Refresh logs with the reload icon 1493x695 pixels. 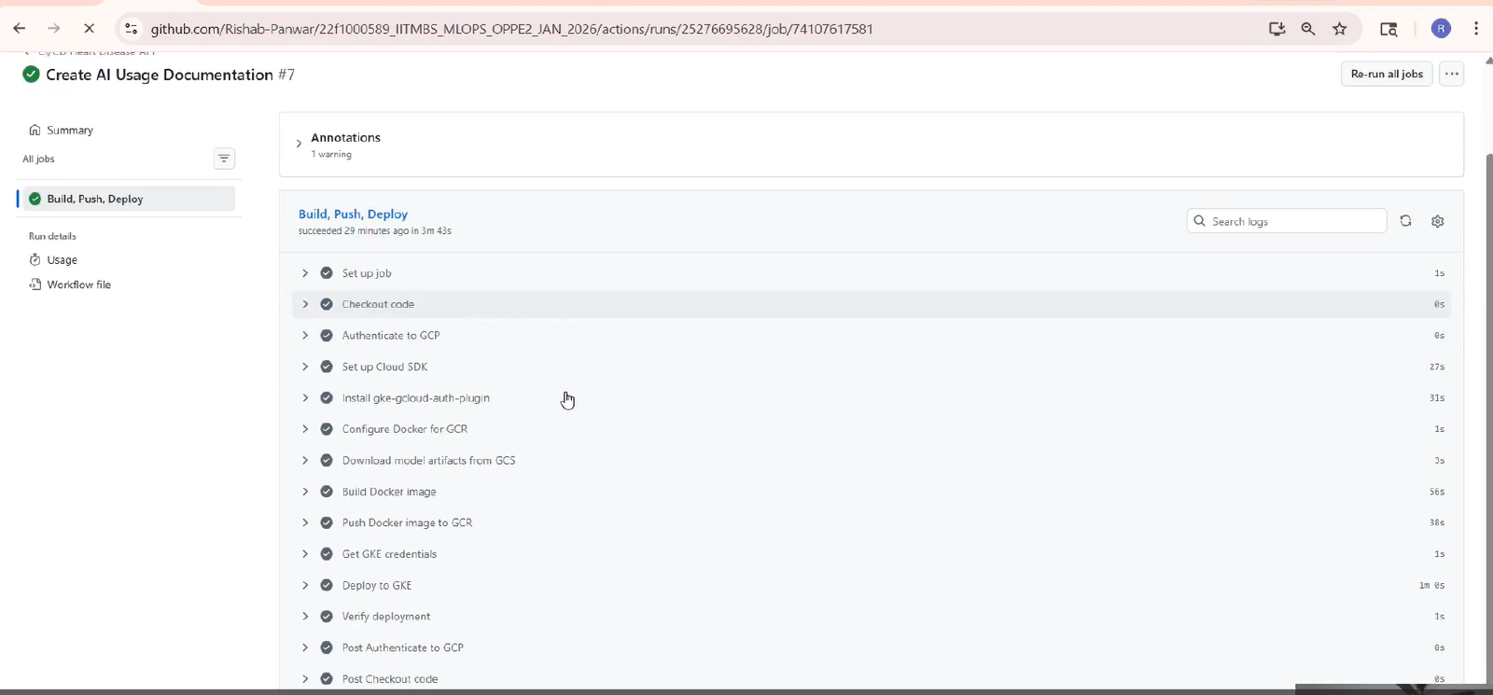coord(1405,221)
